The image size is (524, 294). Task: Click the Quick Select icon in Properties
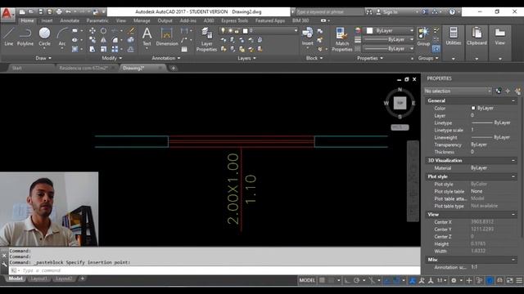[x=517, y=91]
